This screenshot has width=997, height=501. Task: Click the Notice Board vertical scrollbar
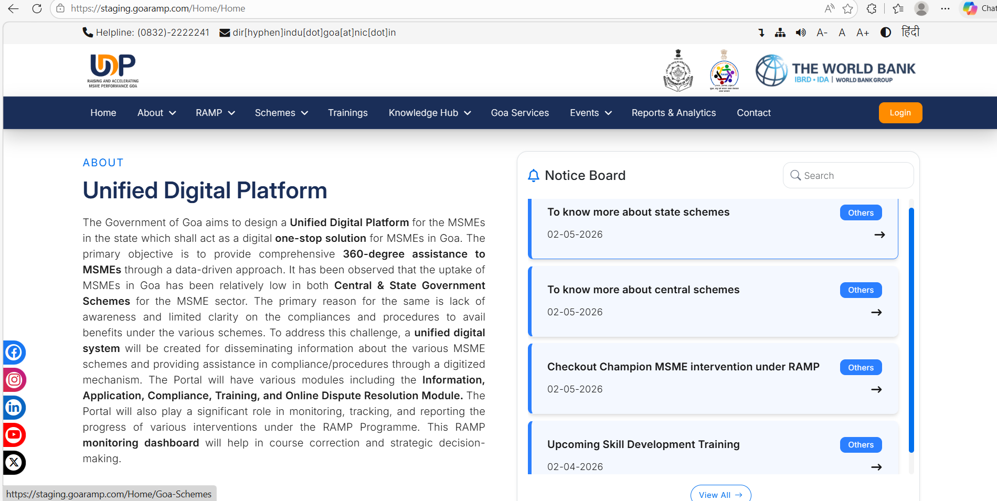pos(911,331)
